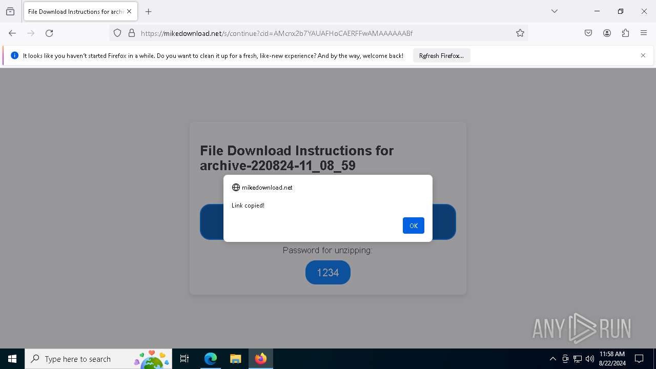Select the File Download Instructions tab
Viewport: 656px width, 369px height.
(x=80, y=11)
